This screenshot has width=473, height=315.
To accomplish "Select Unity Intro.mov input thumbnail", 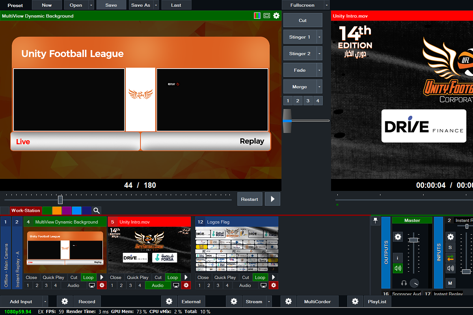I will click(150, 250).
